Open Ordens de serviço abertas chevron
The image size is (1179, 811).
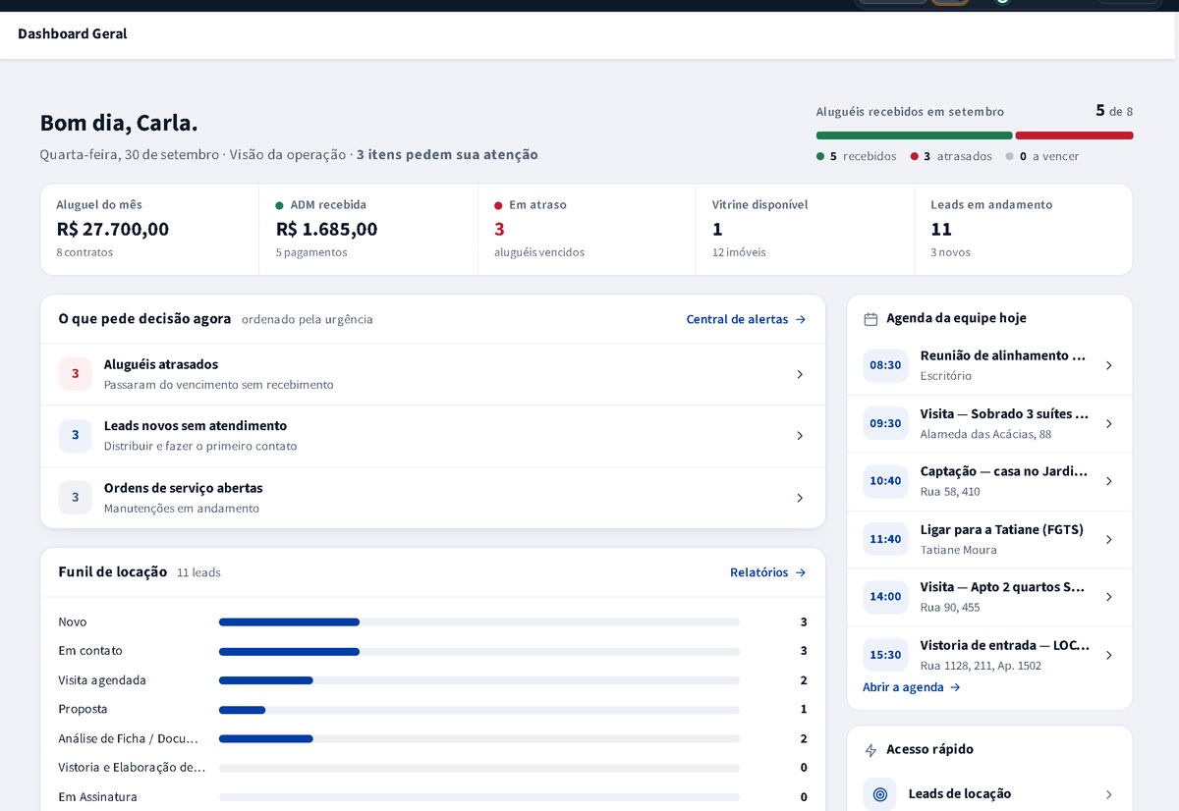799,498
